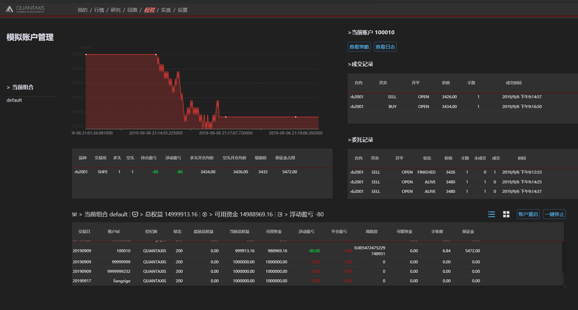Click 总权益 14999913.16 summary text
Viewport: 578px width, 310px height.
click(x=171, y=214)
